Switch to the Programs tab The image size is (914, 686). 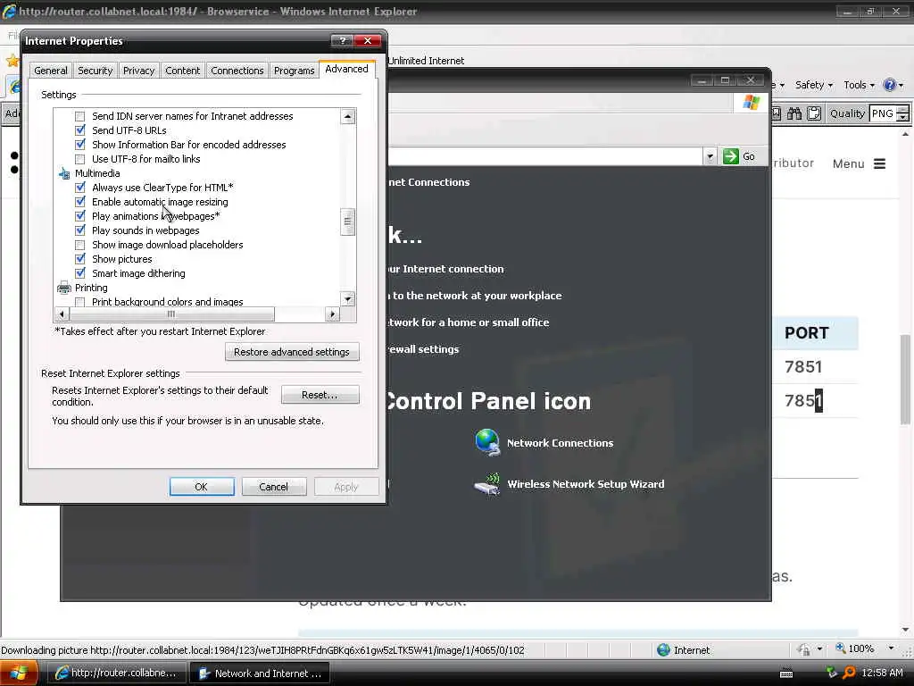click(295, 71)
